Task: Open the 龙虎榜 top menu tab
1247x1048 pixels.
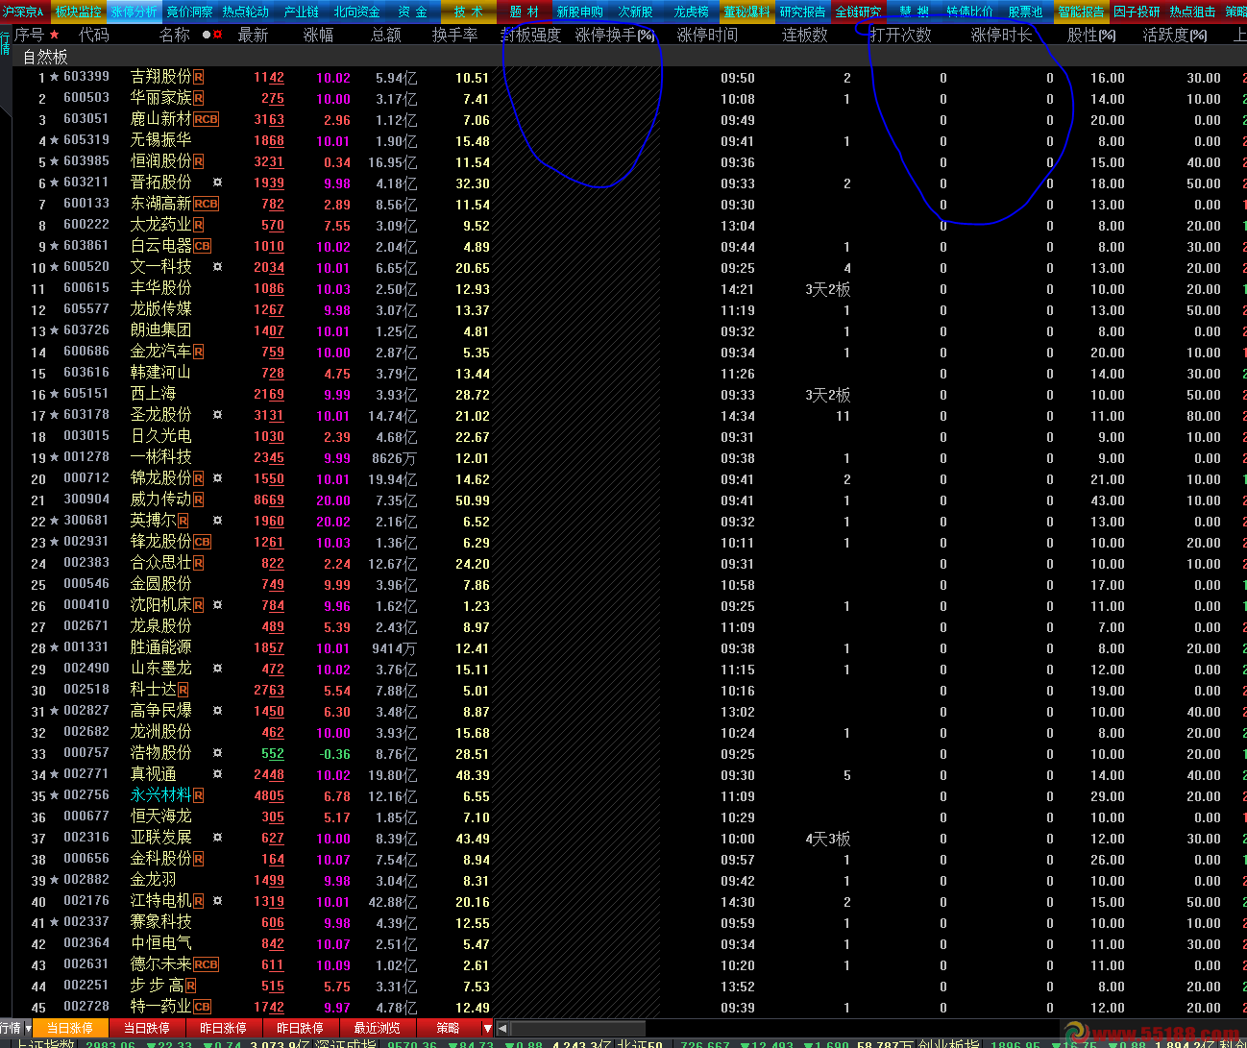Action: [691, 12]
